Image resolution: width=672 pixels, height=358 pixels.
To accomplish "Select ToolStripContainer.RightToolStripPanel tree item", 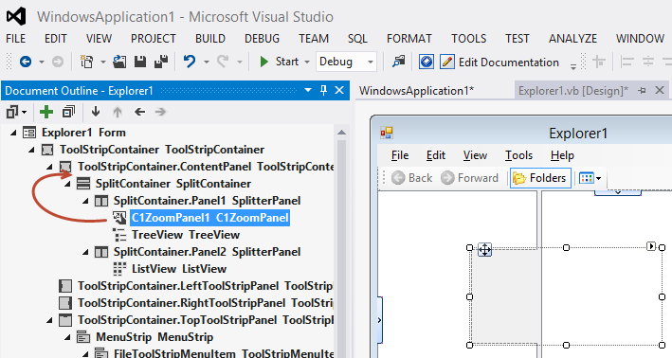I will 205,303.
